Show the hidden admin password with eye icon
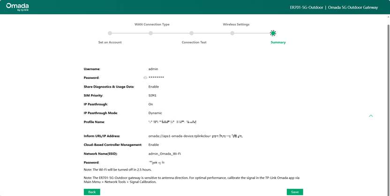 click(145, 78)
